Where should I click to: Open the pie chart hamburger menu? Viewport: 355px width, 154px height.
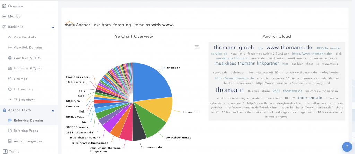pyautogui.click(x=197, y=47)
